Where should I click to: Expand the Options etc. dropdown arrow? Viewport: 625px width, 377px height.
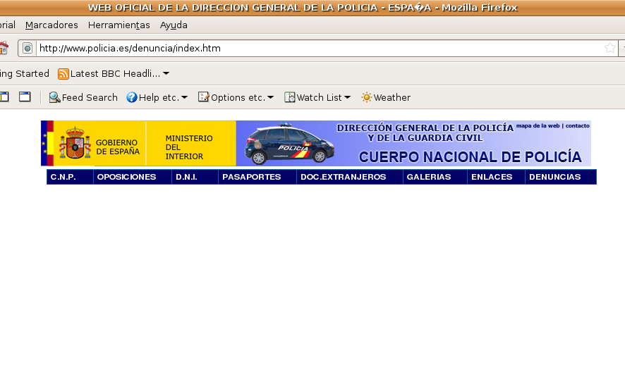coord(271,97)
